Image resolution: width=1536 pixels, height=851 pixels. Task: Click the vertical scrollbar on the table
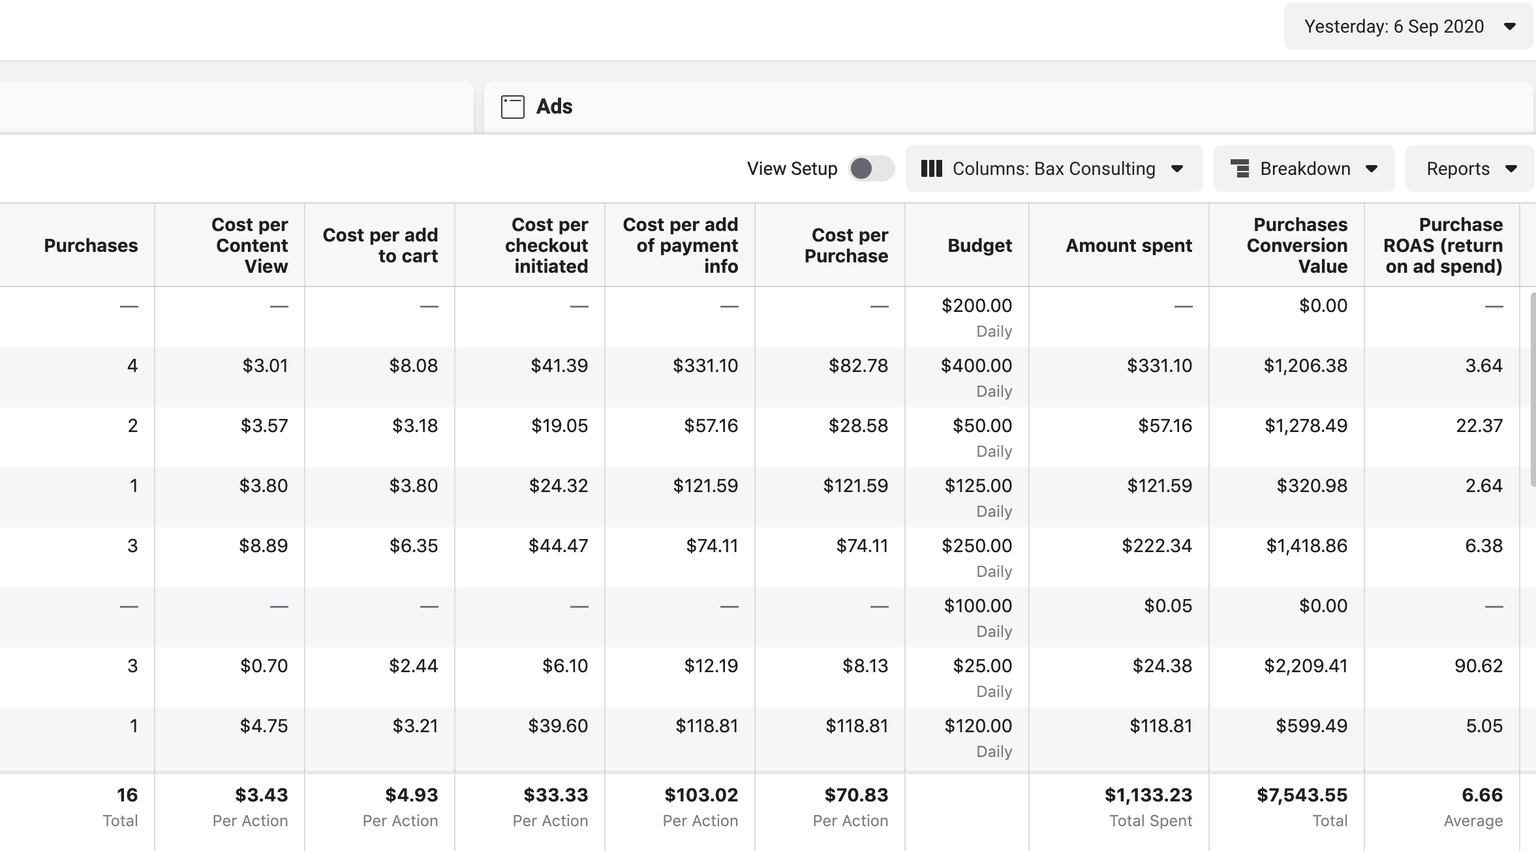[1533, 390]
